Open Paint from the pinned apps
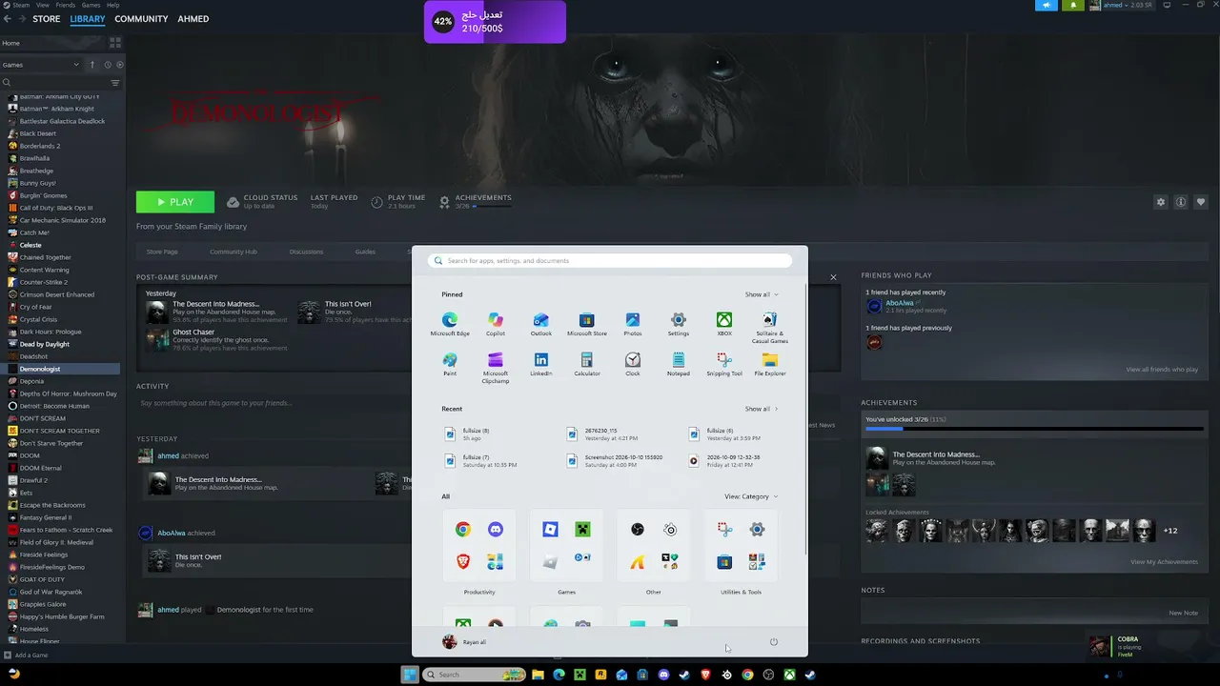The image size is (1220, 686). [450, 364]
